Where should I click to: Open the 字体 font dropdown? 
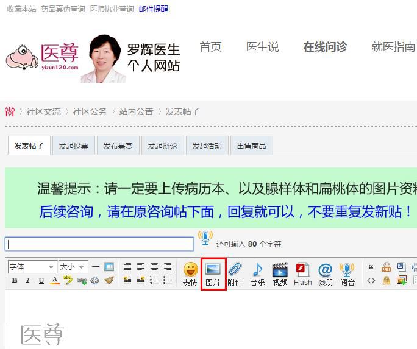tap(31, 267)
